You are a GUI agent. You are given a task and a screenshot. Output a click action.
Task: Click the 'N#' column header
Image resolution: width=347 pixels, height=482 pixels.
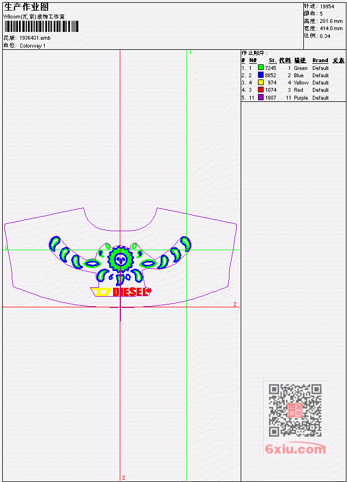pos(252,60)
